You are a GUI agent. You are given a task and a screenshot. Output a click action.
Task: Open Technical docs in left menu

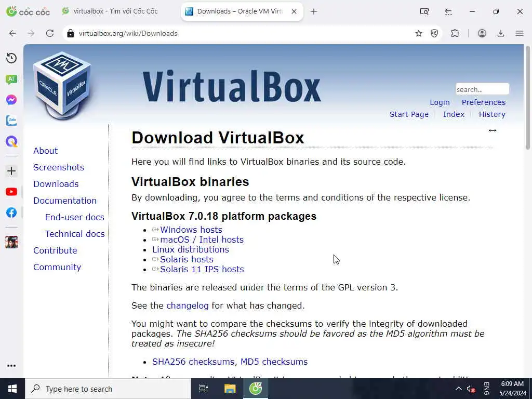[75, 234]
